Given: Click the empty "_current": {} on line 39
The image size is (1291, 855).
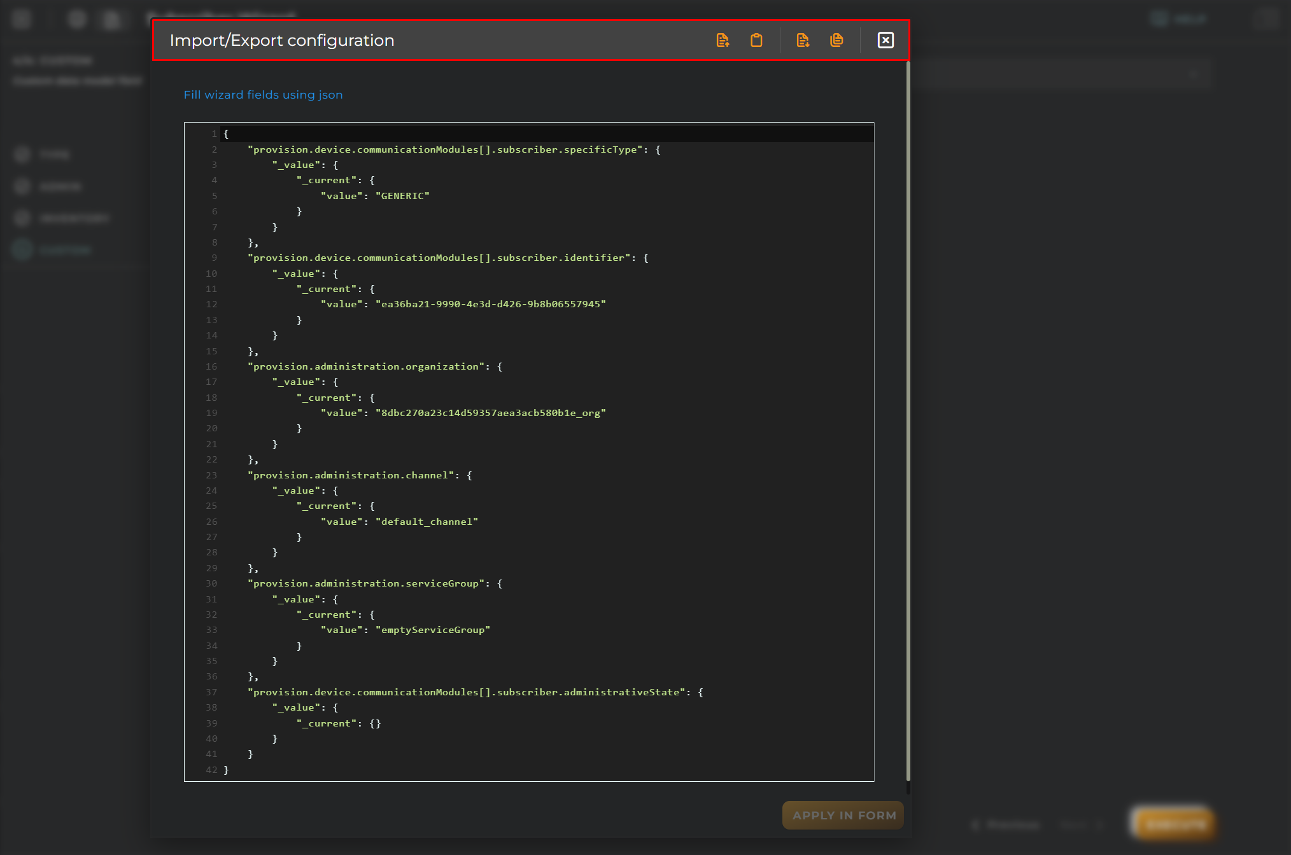Looking at the screenshot, I should coord(339,723).
